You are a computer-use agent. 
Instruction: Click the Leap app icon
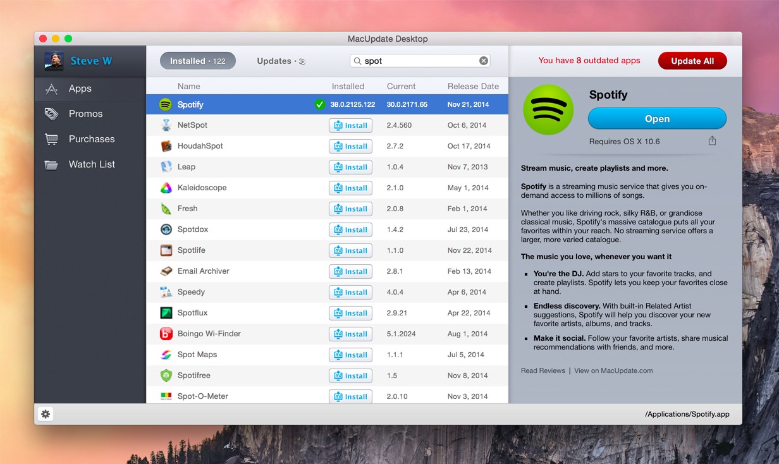(166, 167)
